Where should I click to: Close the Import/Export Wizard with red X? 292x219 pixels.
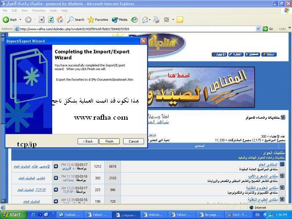coord(144,41)
